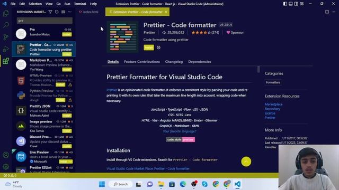
Task: Select HTML-Preview extension in list
Action: 43,80
